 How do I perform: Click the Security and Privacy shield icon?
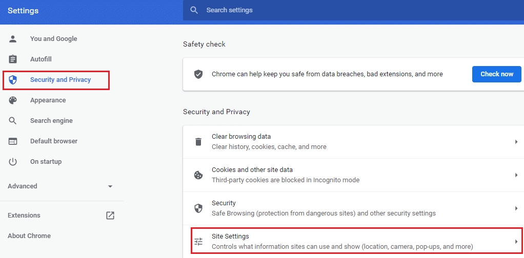(13, 80)
